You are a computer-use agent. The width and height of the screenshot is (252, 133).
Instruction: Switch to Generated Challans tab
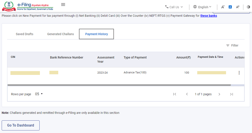(60, 34)
